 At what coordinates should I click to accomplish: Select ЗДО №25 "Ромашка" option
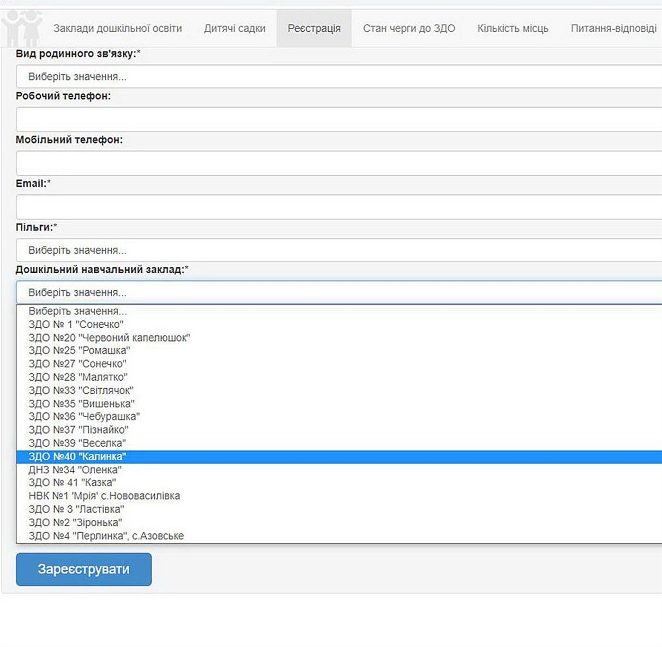[339, 351]
